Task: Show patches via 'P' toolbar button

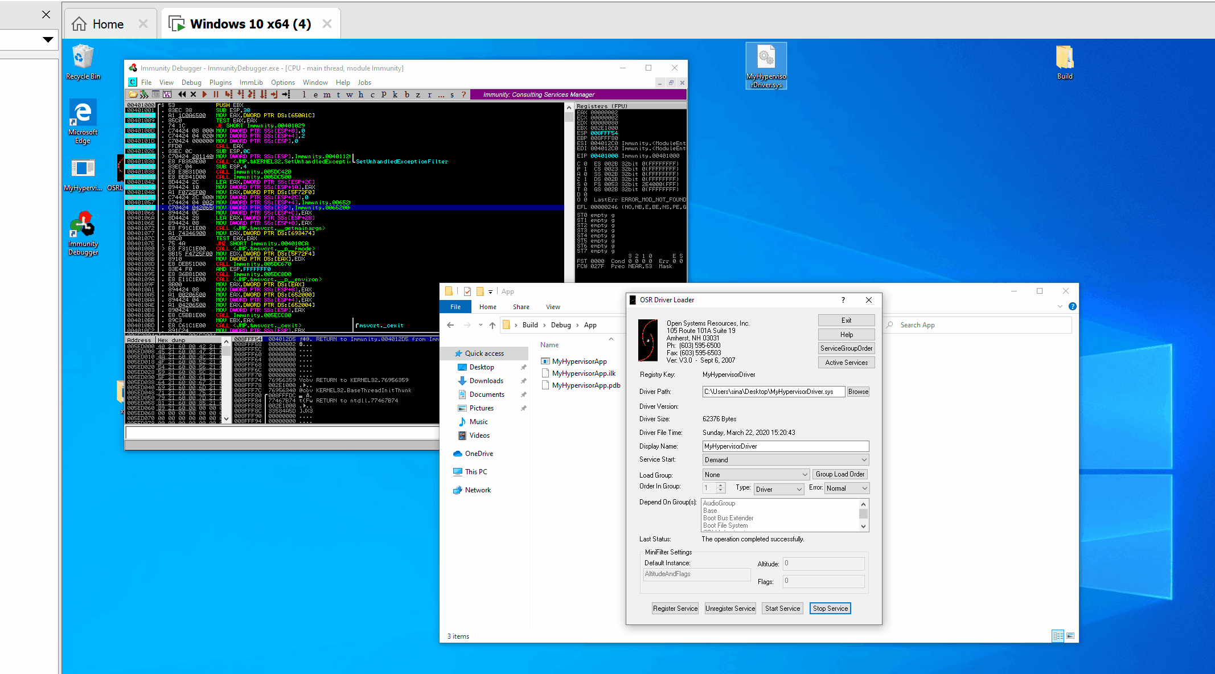Action: 384,94
